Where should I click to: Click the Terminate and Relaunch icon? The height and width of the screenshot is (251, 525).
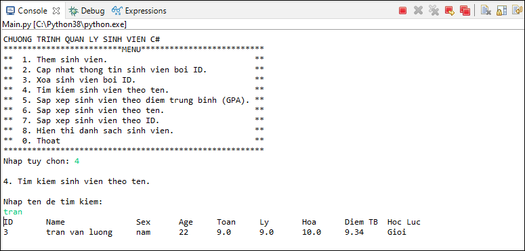pyautogui.click(x=449, y=11)
